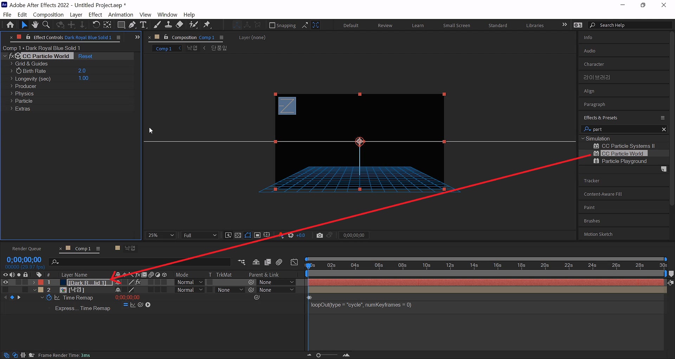Click the Region of Interest icon

(x=257, y=235)
